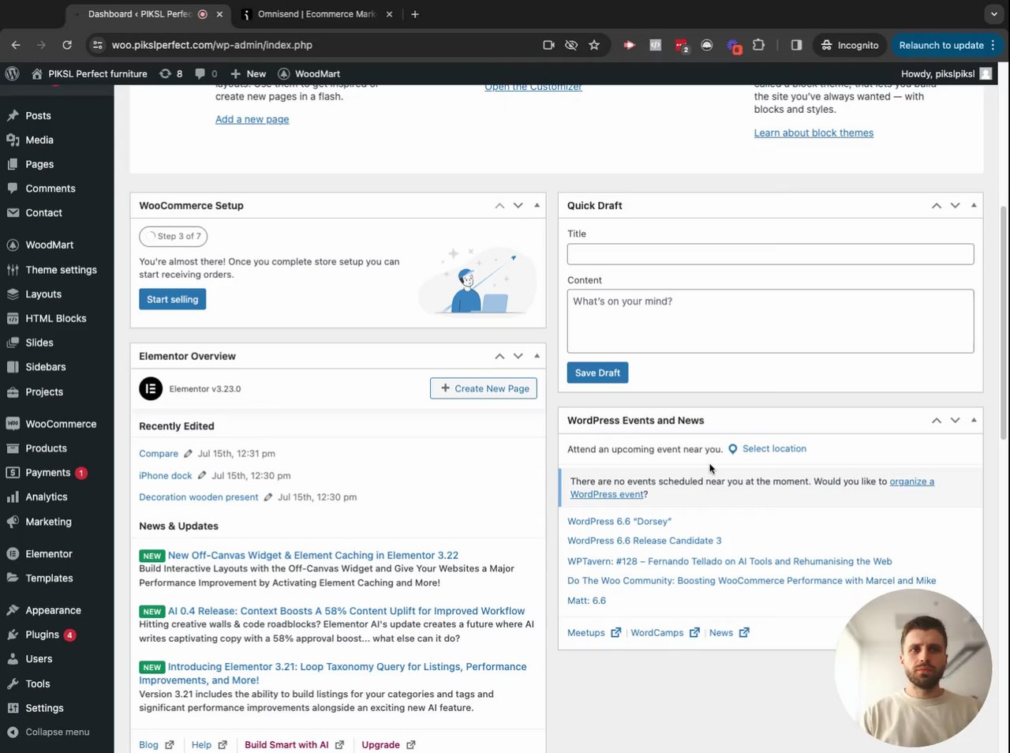Screen dimensions: 1010x753
Task: Click the Analytics bar chart icon
Action: pos(13,497)
